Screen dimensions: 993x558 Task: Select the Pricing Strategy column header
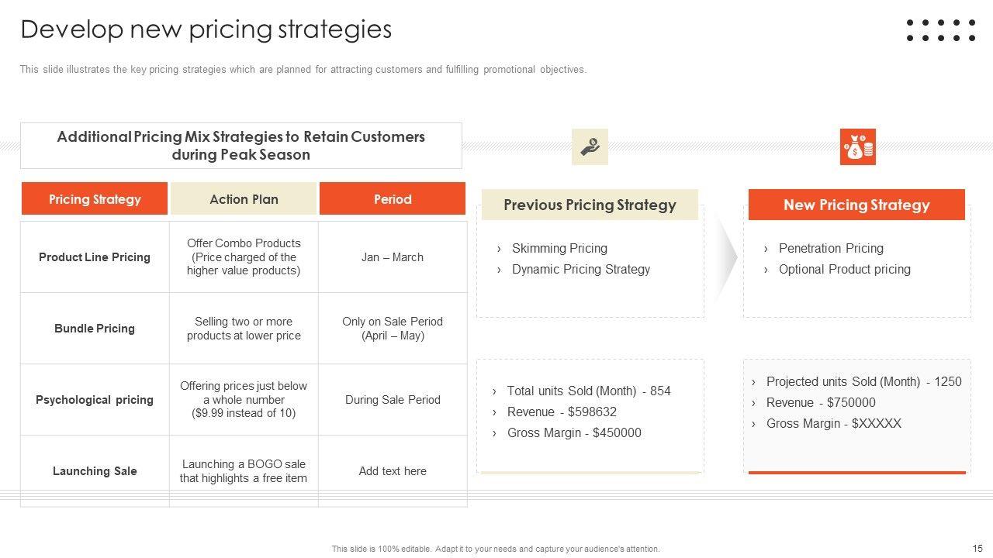pos(95,199)
